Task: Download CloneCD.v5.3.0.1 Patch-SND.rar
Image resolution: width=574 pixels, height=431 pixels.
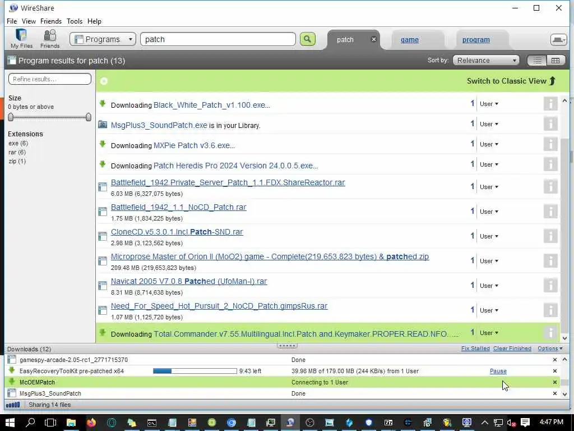Action: tap(177, 232)
